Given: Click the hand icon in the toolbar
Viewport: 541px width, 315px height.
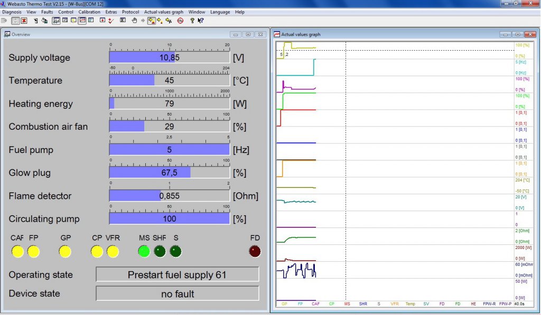Looking at the screenshot, I should pos(134,21).
